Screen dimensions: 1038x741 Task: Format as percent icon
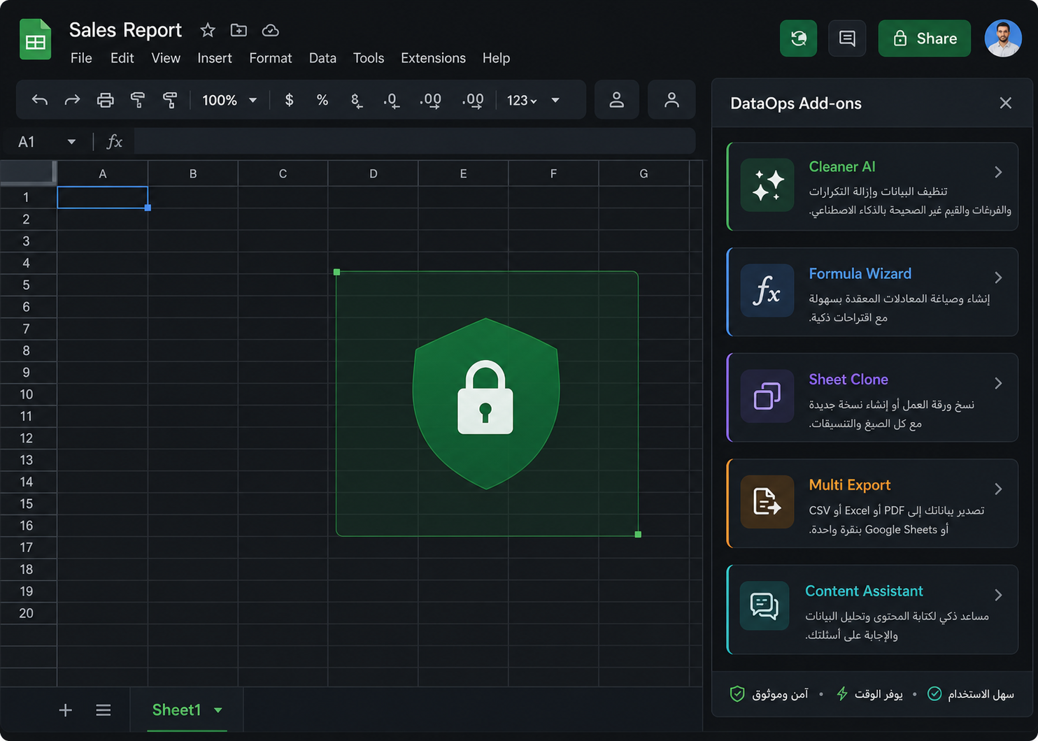point(322,100)
